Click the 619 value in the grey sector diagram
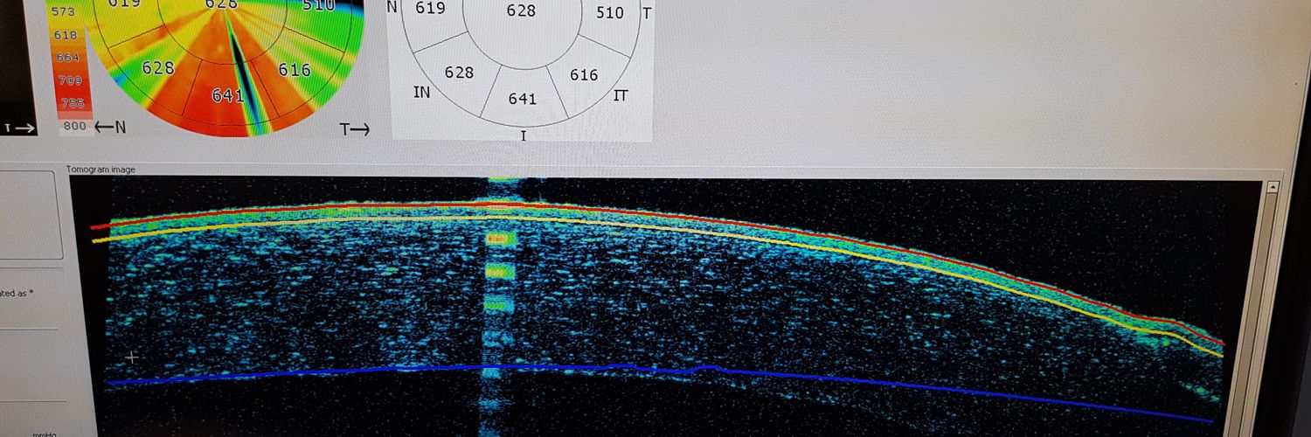1311x437 pixels. 431,8
